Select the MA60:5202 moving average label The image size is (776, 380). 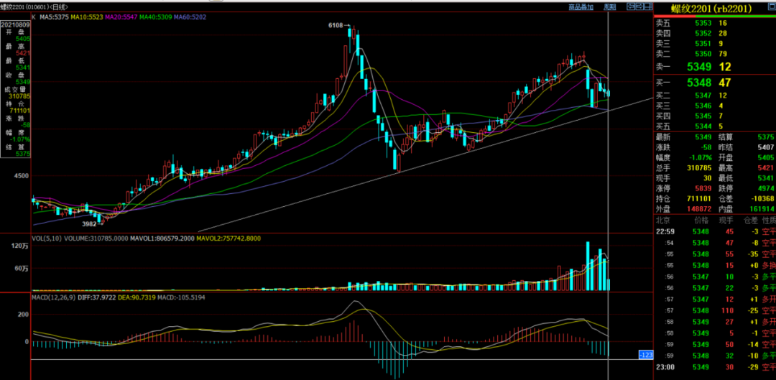[188, 16]
